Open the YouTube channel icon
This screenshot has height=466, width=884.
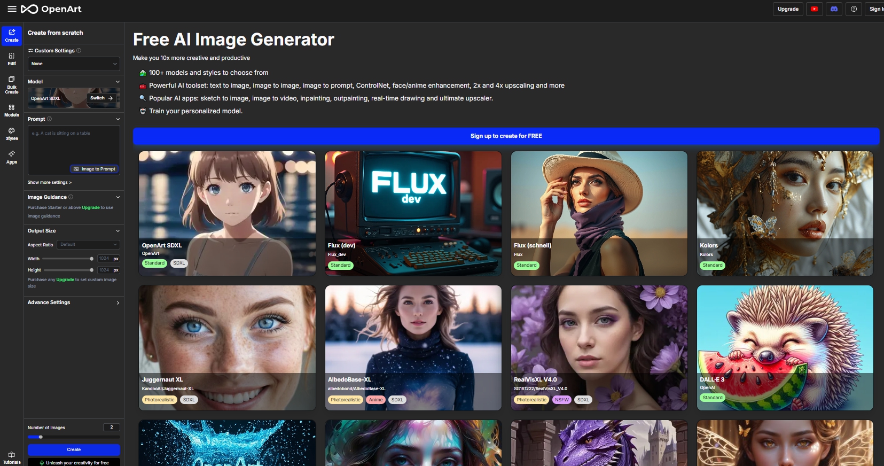tap(814, 9)
